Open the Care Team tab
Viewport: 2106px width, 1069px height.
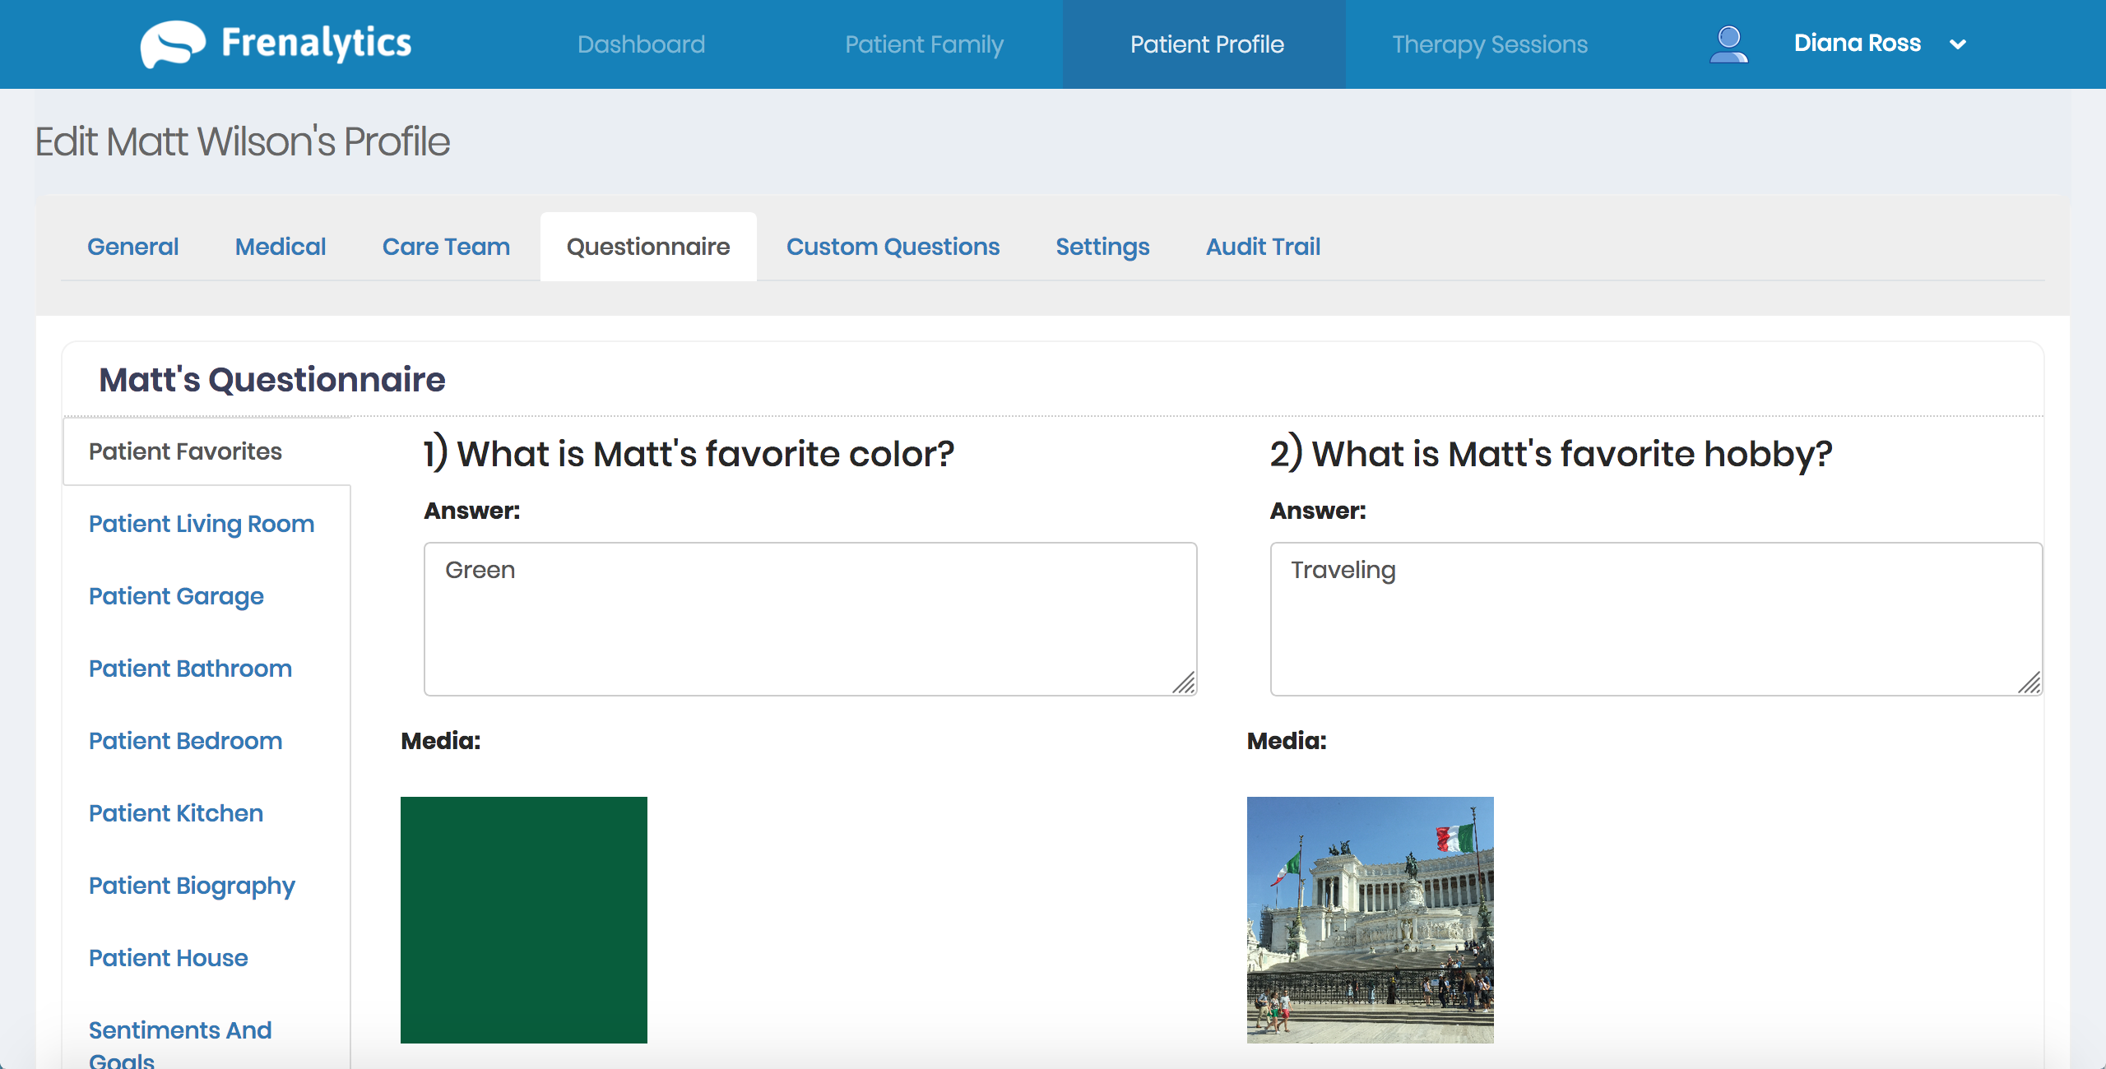pyautogui.click(x=446, y=247)
